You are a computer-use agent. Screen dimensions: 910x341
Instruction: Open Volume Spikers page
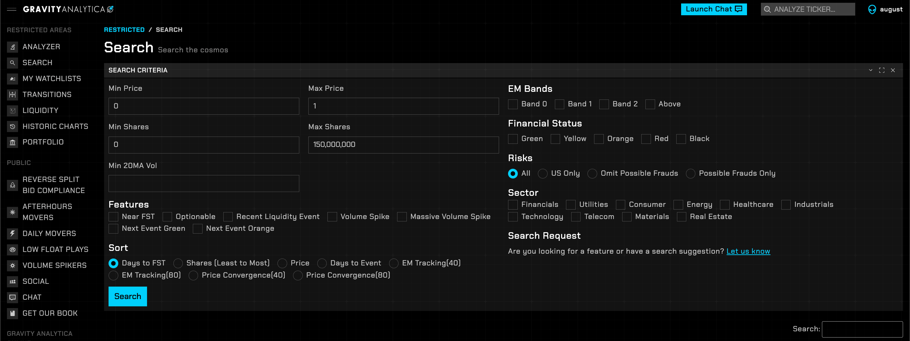pyautogui.click(x=54, y=265)
